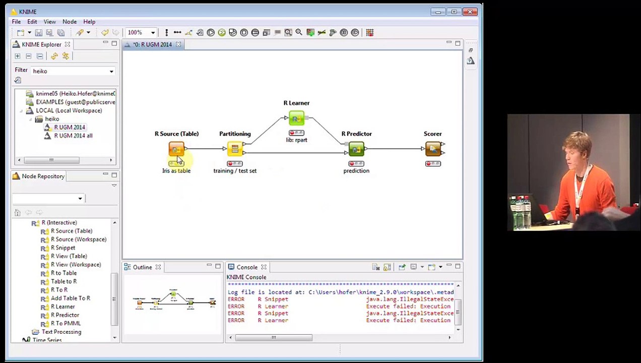Click the magnifier zoom icon in toolbar

tap(299, 33)
